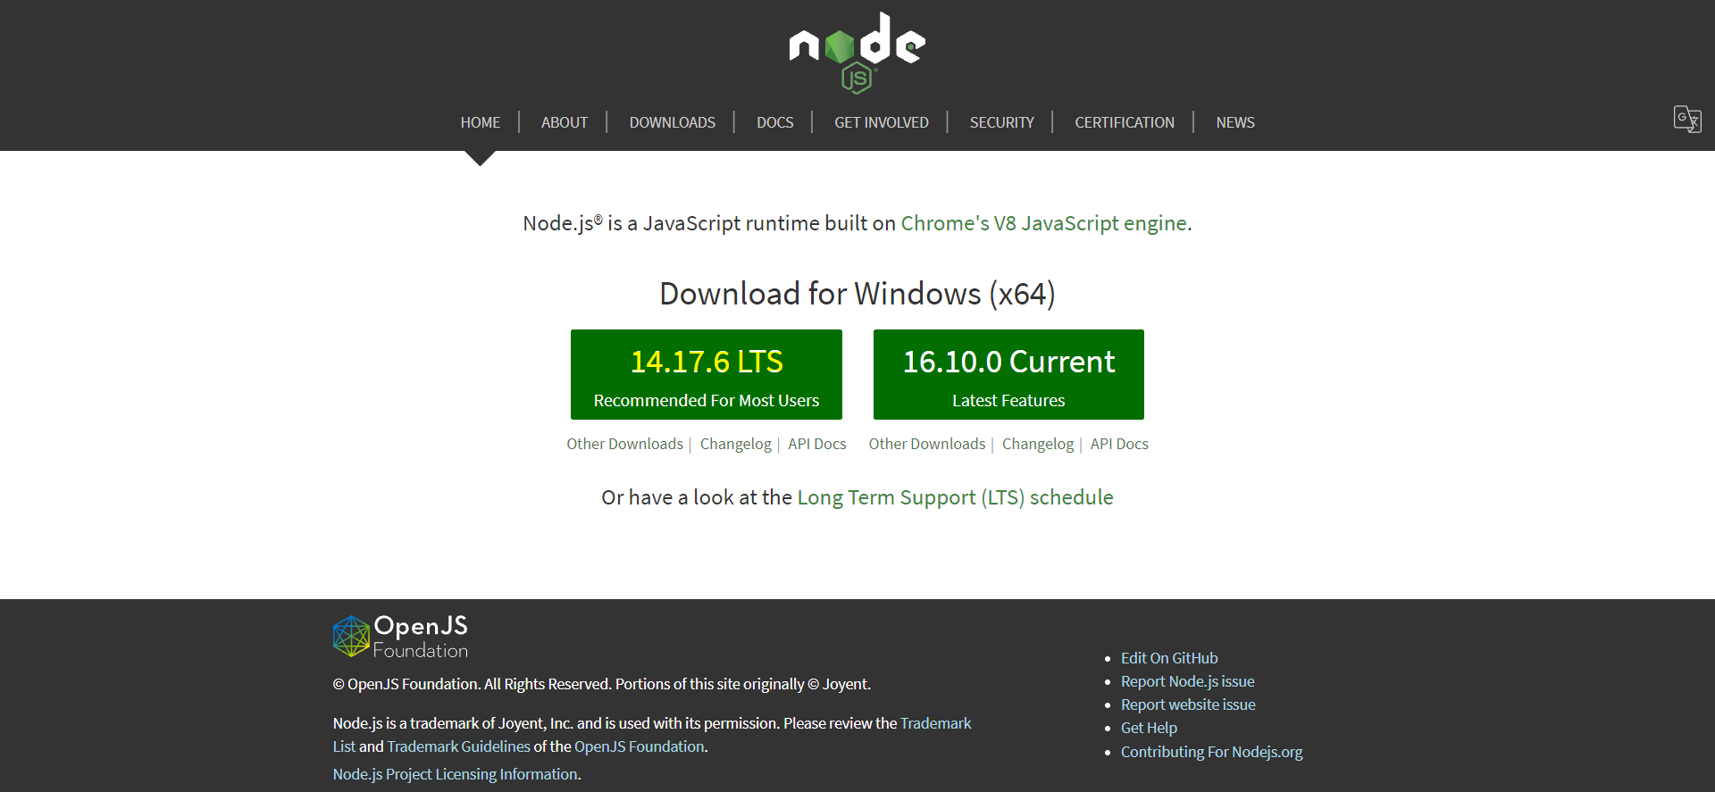Click the Node.js logo in the header
Image resolution: width=1715 pixels, height=792 pixels.
857,52
